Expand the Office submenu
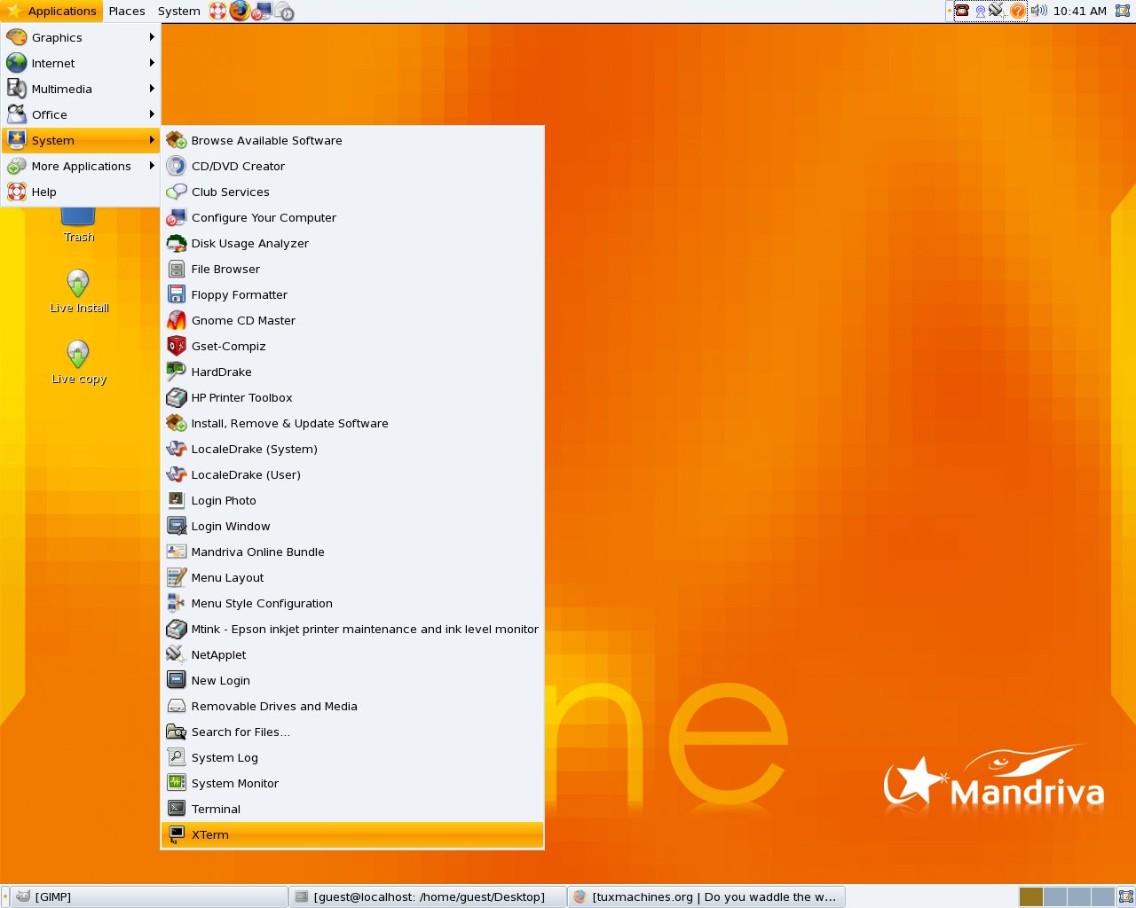Viewport: 1136px width, 908px height. coord(81,114)
